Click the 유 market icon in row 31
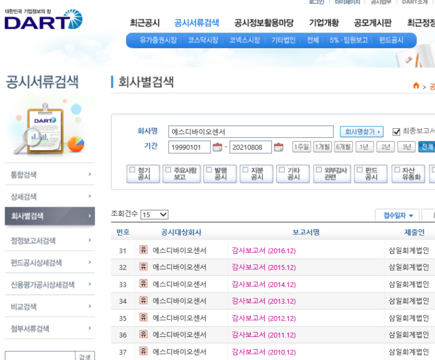This screenshot has width=435, height=360. [143, 250]
